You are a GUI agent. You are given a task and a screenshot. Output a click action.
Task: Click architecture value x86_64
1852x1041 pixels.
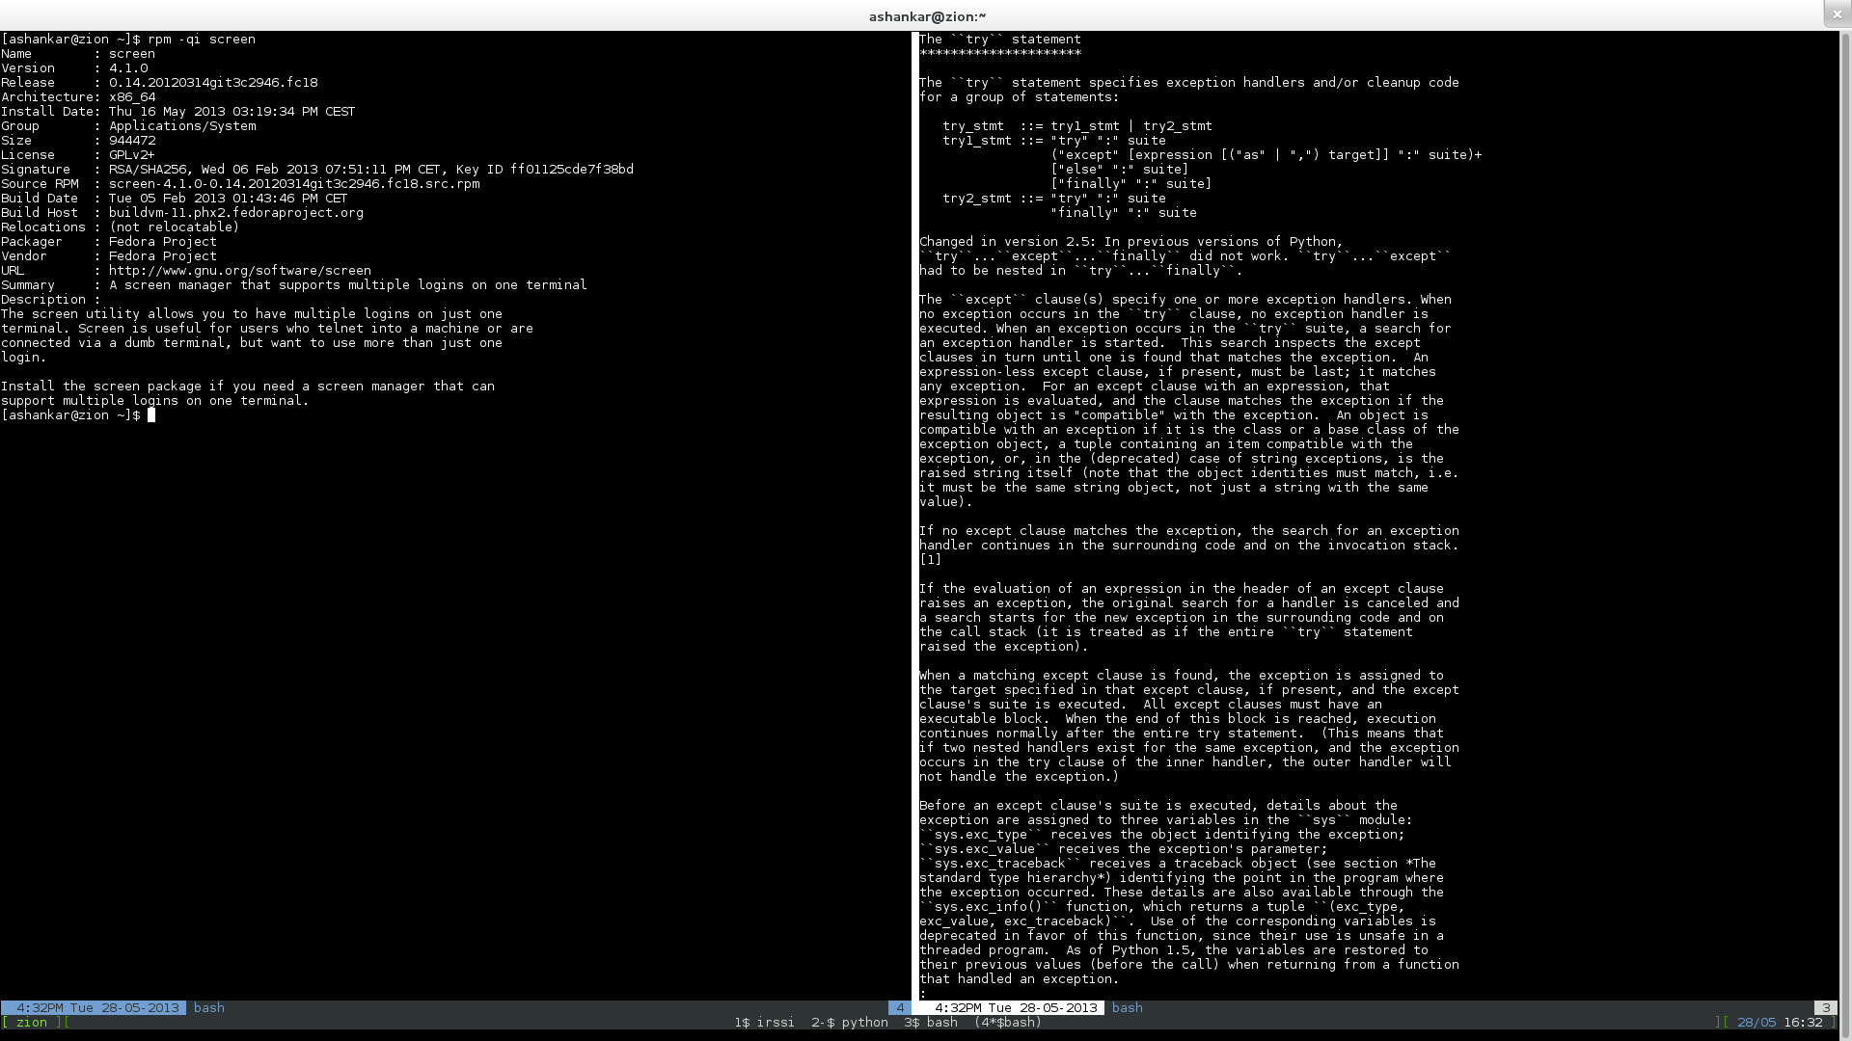132,97
